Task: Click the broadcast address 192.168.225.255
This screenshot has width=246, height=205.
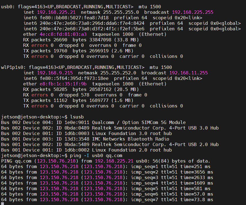Action: 193,12
